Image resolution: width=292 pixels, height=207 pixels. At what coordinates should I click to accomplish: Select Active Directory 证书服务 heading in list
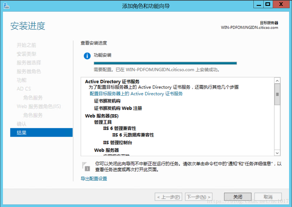(112, 81)
